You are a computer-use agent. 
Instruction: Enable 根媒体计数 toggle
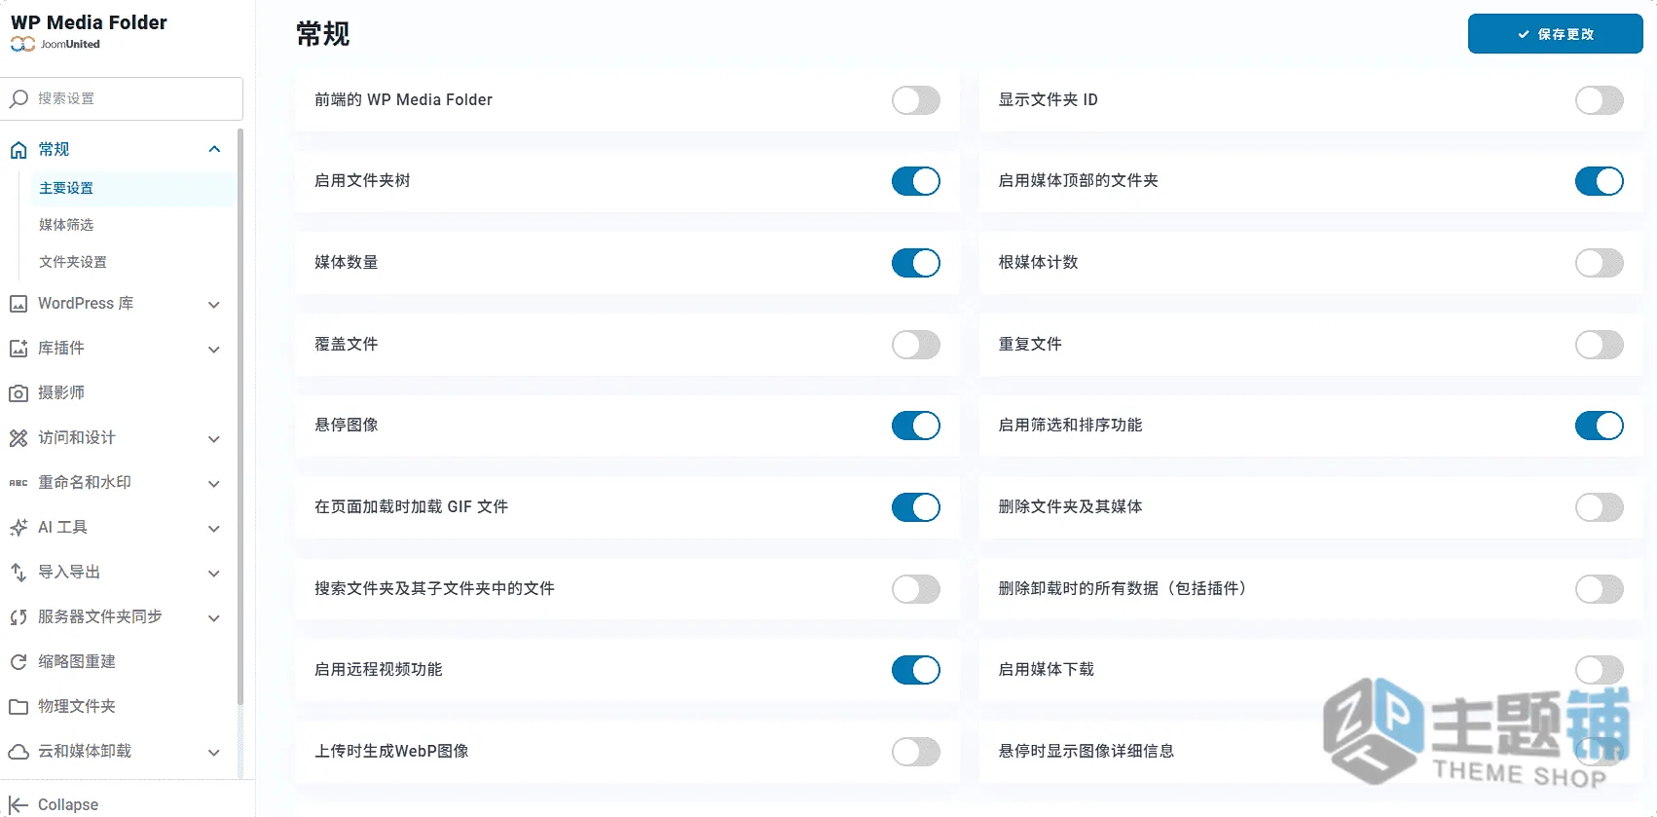[x=1600, y=263]
